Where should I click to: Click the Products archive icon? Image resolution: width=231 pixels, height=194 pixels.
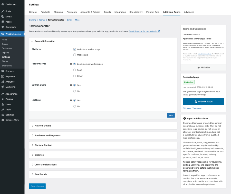[x=3, y=71]
